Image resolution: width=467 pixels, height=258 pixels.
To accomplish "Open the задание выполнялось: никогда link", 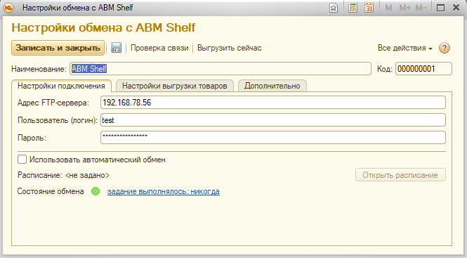I will click(163, 191).
